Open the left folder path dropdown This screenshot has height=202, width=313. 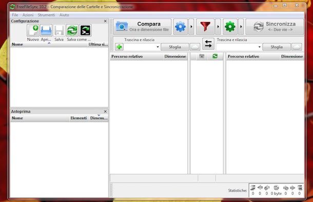tap(158, 47)
